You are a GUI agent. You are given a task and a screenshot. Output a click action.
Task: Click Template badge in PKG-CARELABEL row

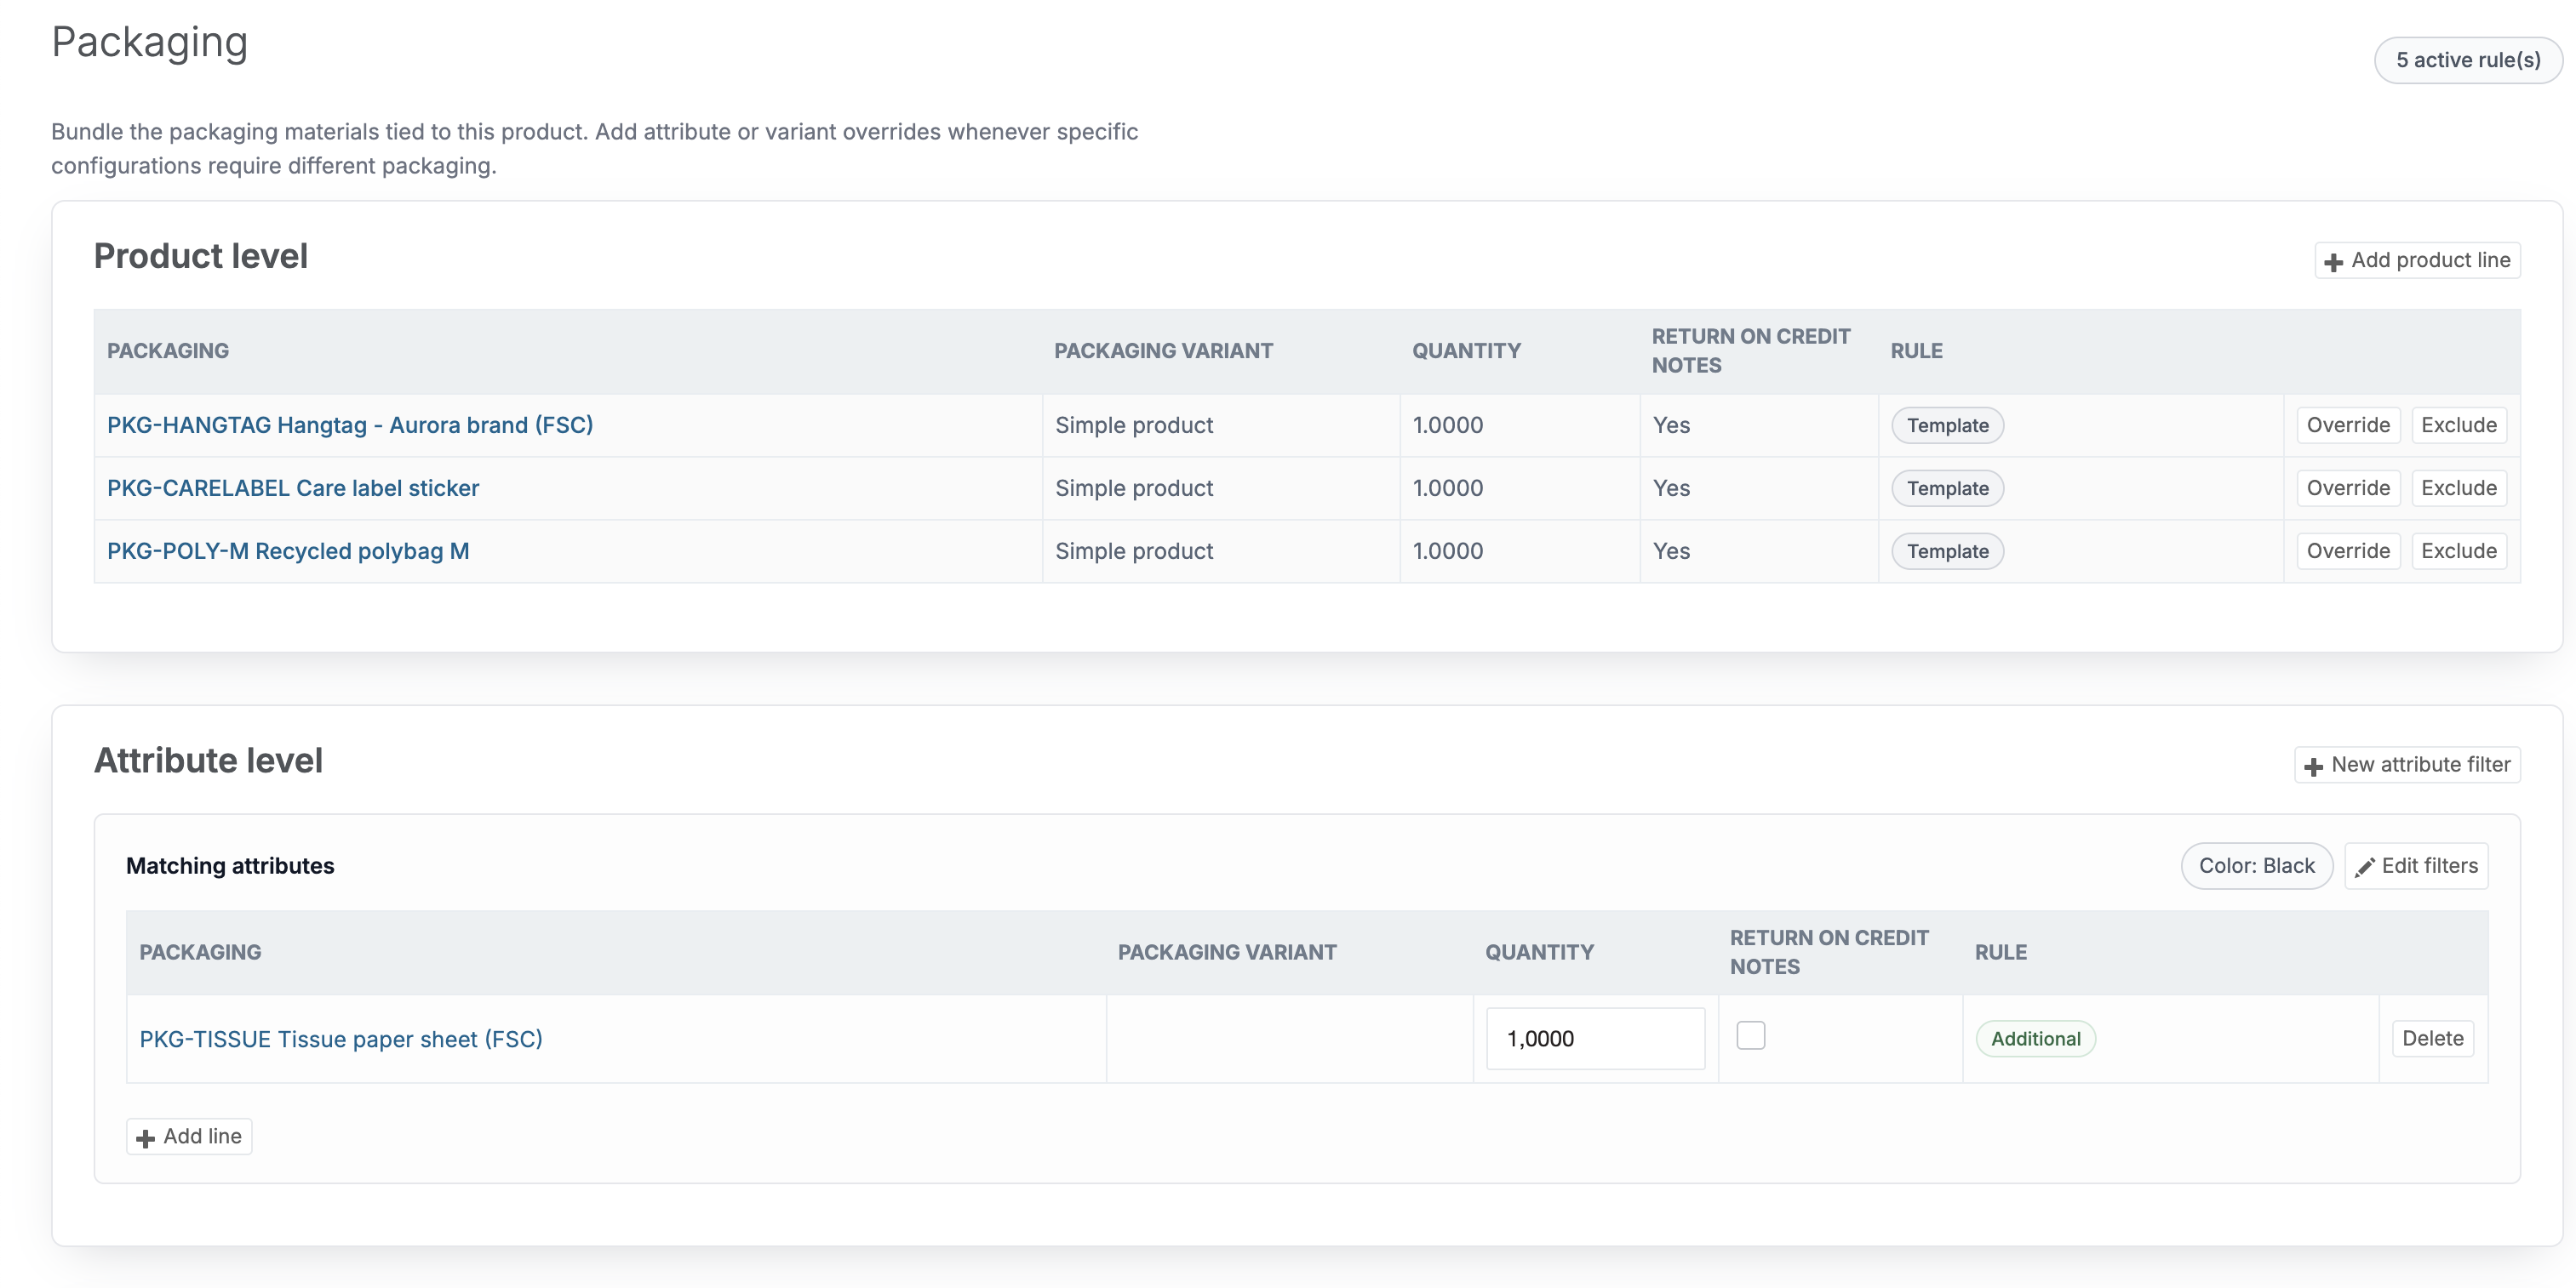pos(1947,488)
